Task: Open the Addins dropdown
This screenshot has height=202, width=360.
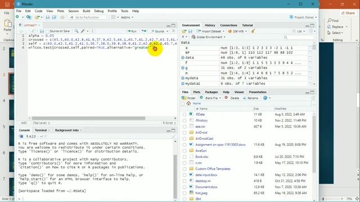Action: [127, 17]
